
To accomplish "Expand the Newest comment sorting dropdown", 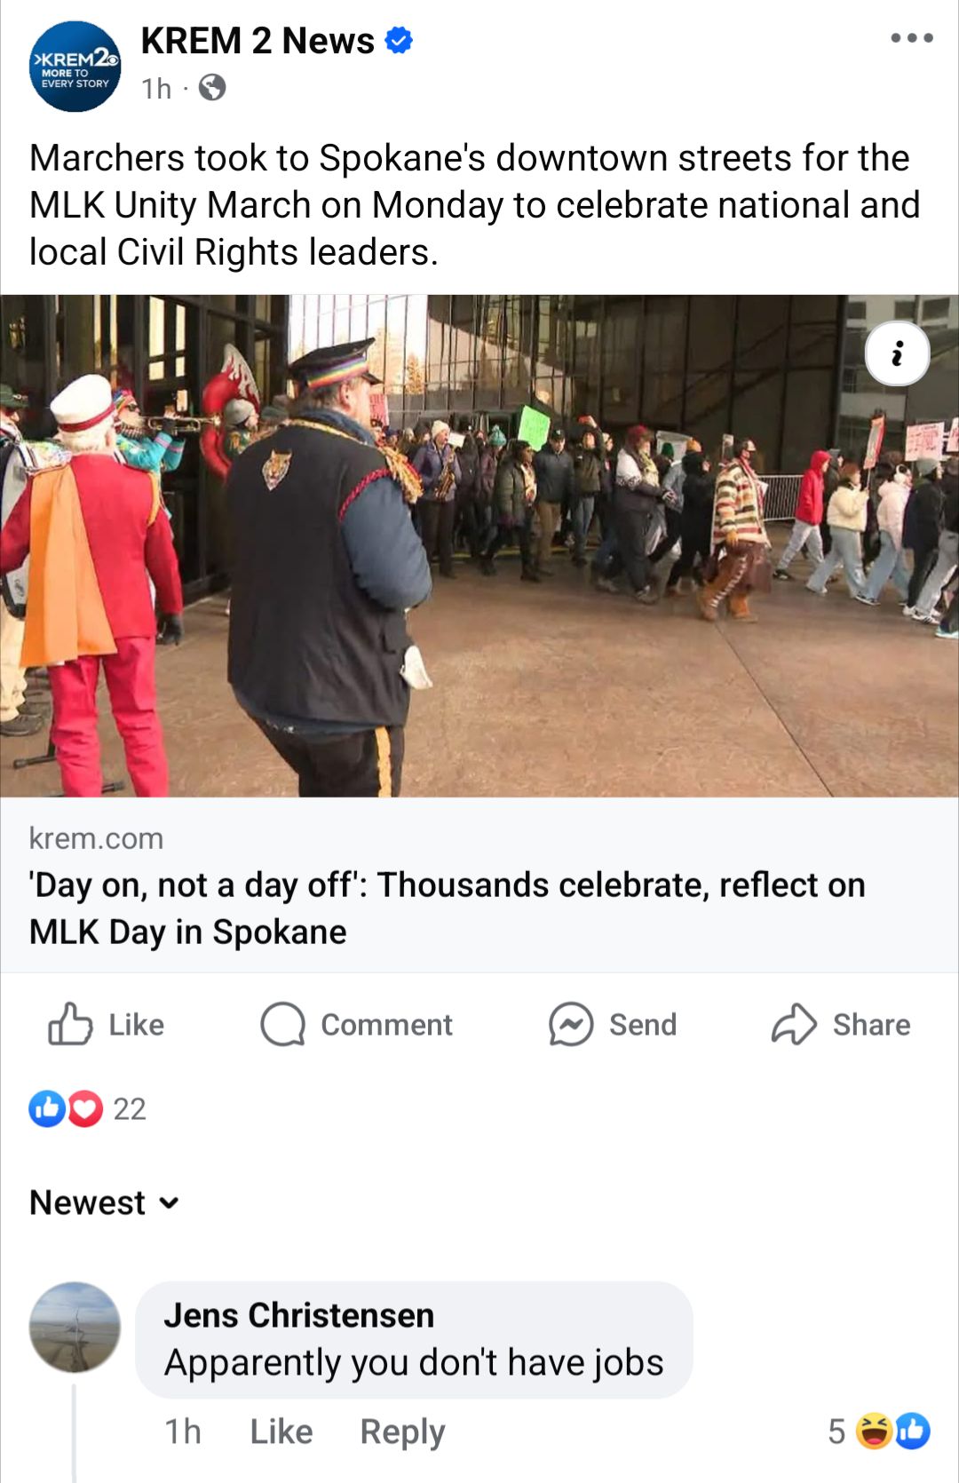I will [x=105, y=1202].
